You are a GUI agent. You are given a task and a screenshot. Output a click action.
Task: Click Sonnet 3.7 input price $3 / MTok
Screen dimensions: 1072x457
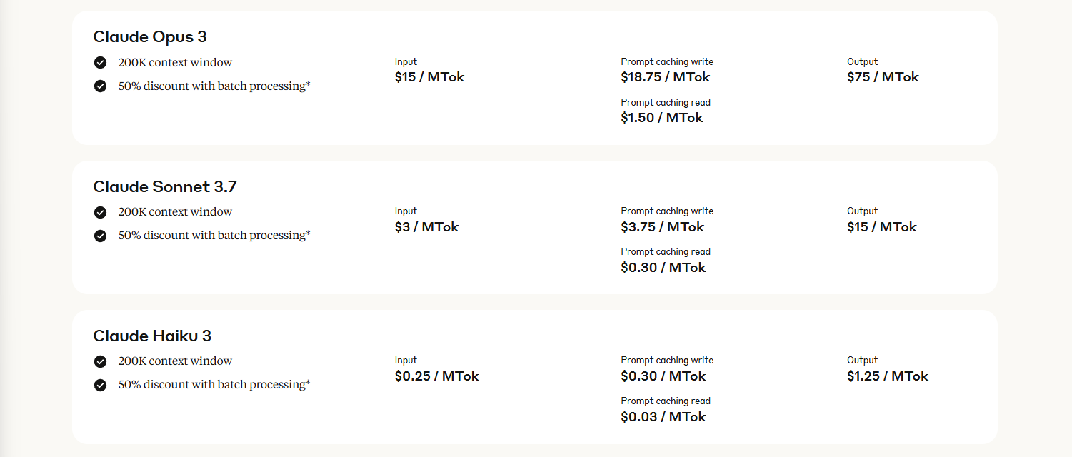click(426, 227)
